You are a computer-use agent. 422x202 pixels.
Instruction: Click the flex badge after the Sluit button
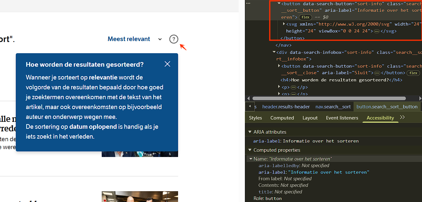tap(413, 73)
